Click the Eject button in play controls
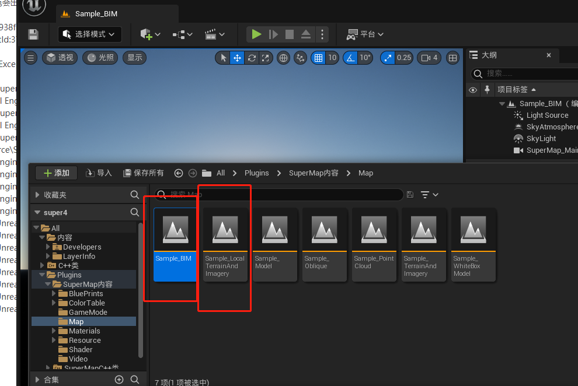This screenshot has height=386, width=578. [305, 34]
